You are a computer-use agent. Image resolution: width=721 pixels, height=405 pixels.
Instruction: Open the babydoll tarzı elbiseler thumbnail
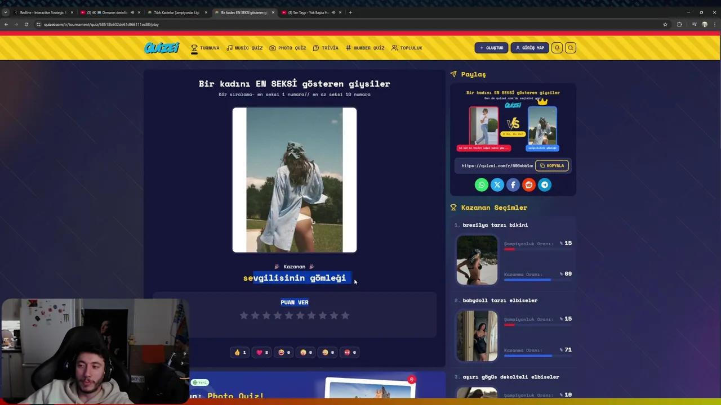[477, 336]
